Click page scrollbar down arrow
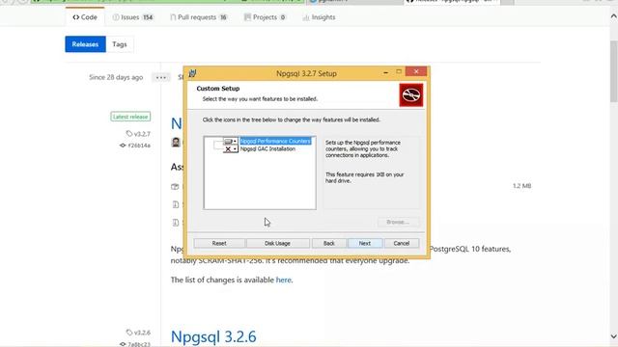The image size is (618, 347). point(614,336)
